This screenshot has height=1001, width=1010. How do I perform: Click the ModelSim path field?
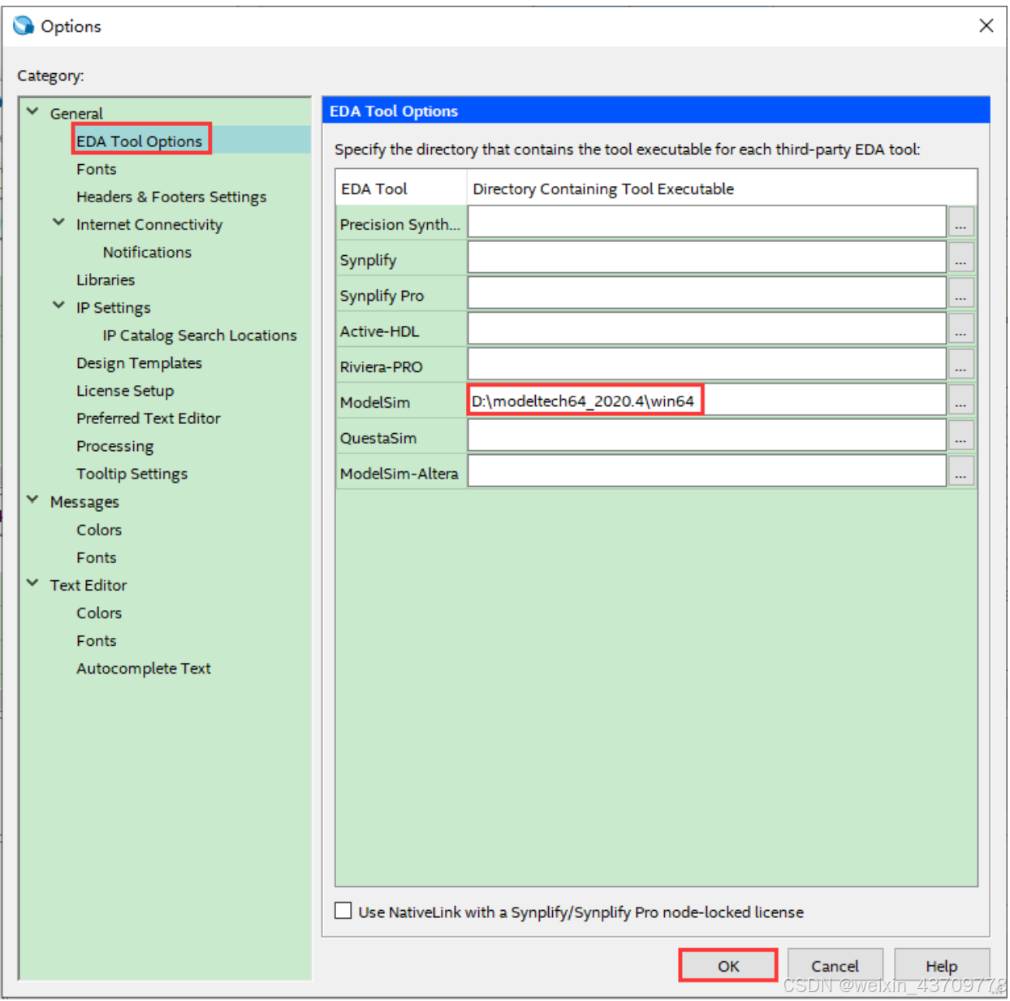point(707,401)
